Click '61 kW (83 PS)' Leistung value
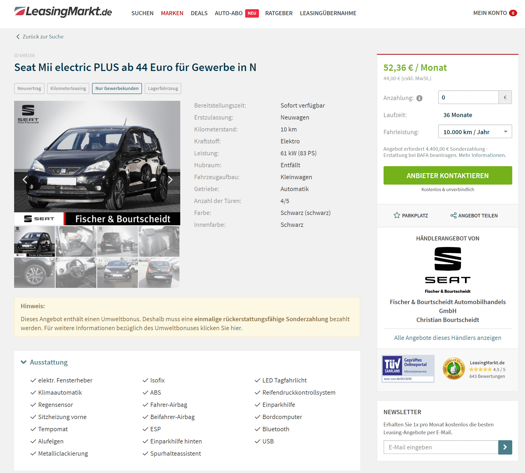 (298, 153)
